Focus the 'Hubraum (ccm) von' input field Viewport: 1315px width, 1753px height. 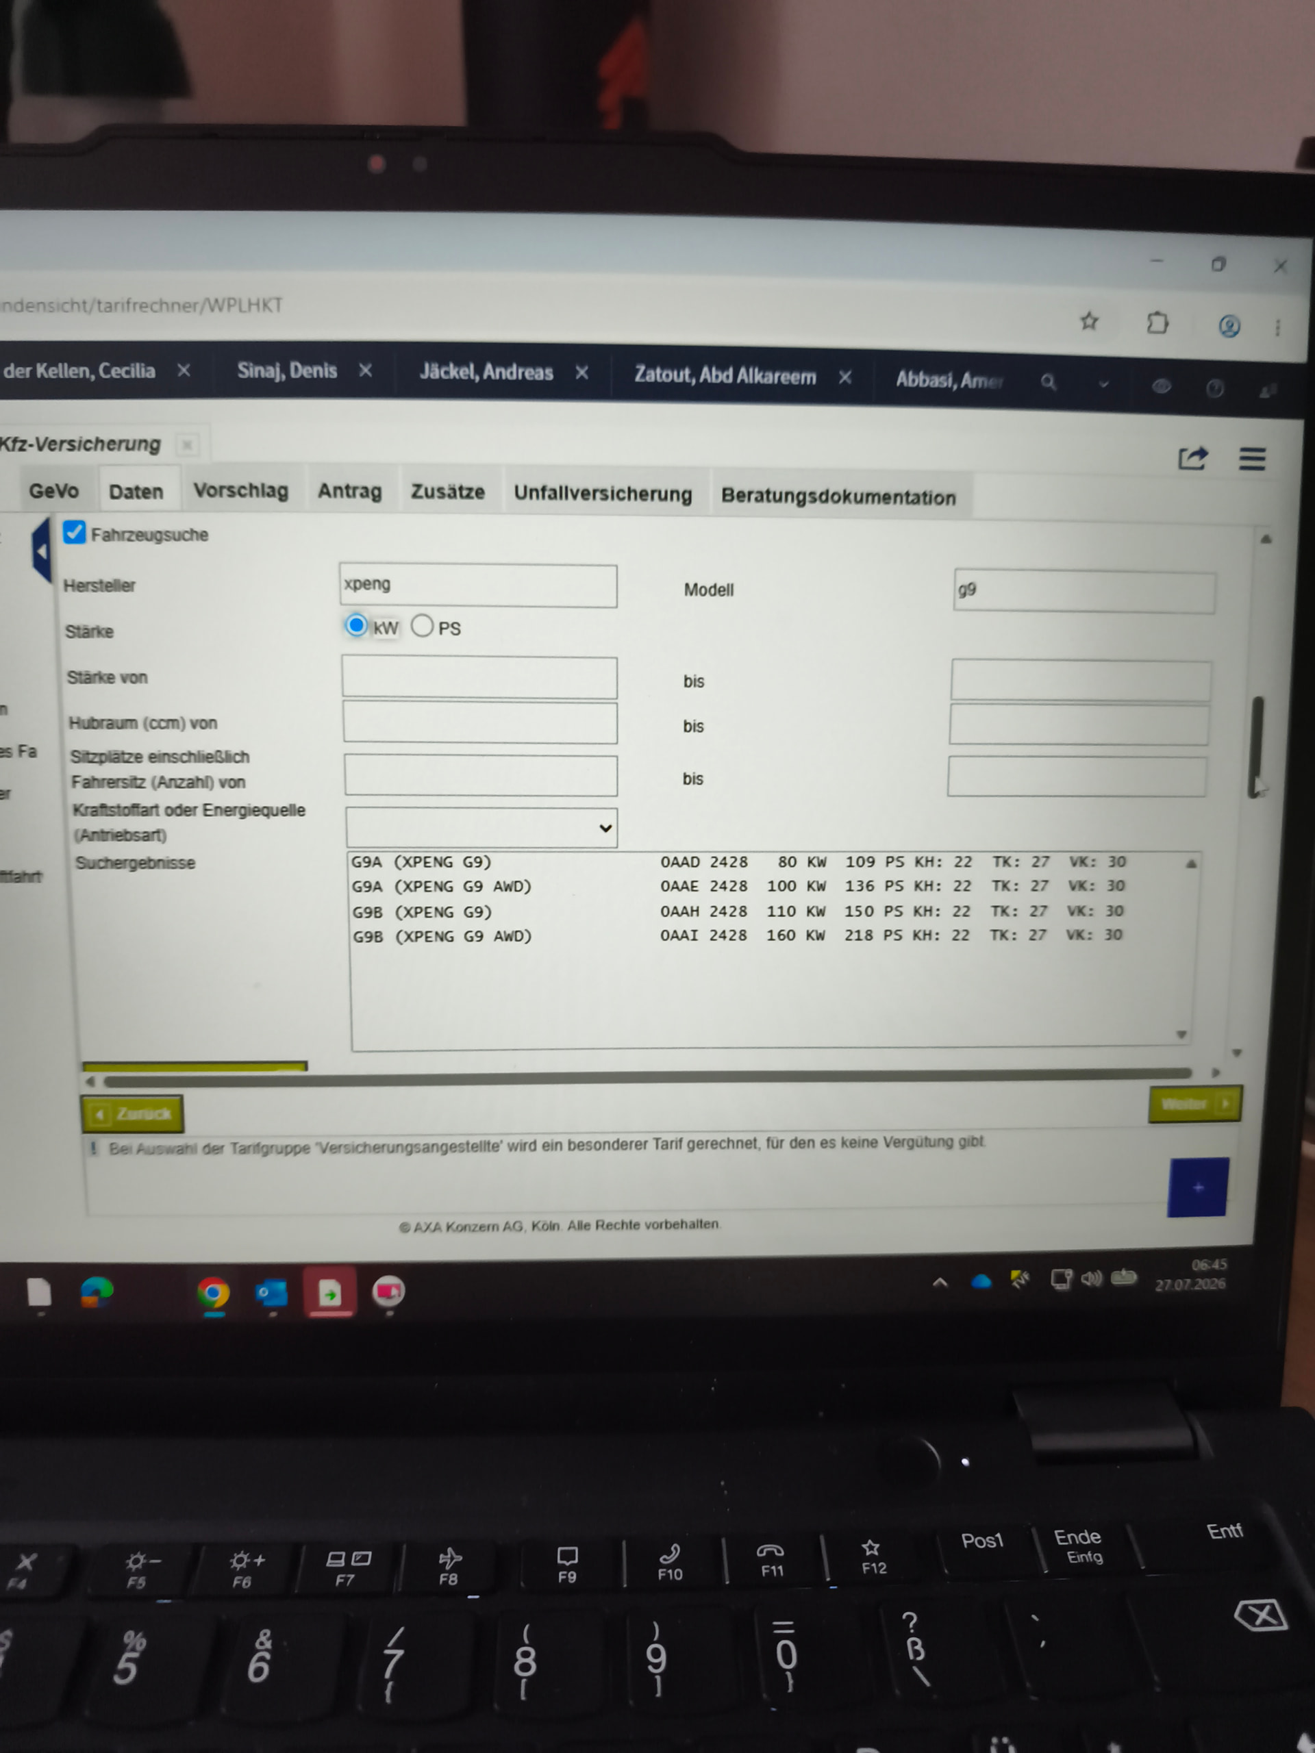(x=480, y=722)
